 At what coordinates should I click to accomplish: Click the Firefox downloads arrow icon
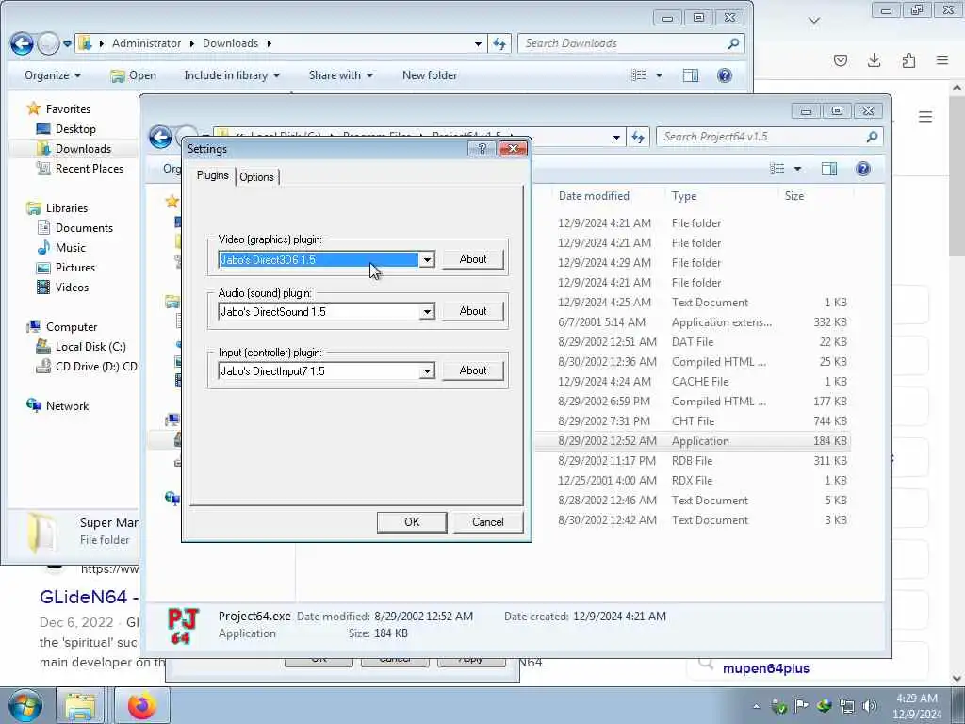[874, 60]
